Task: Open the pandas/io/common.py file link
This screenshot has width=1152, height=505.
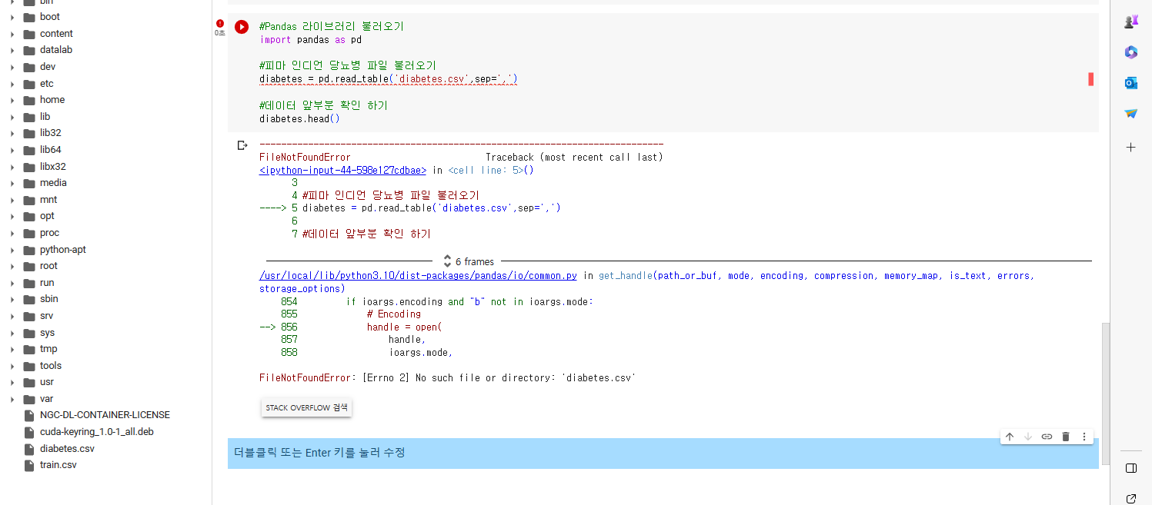Action: tap(418, 275)
